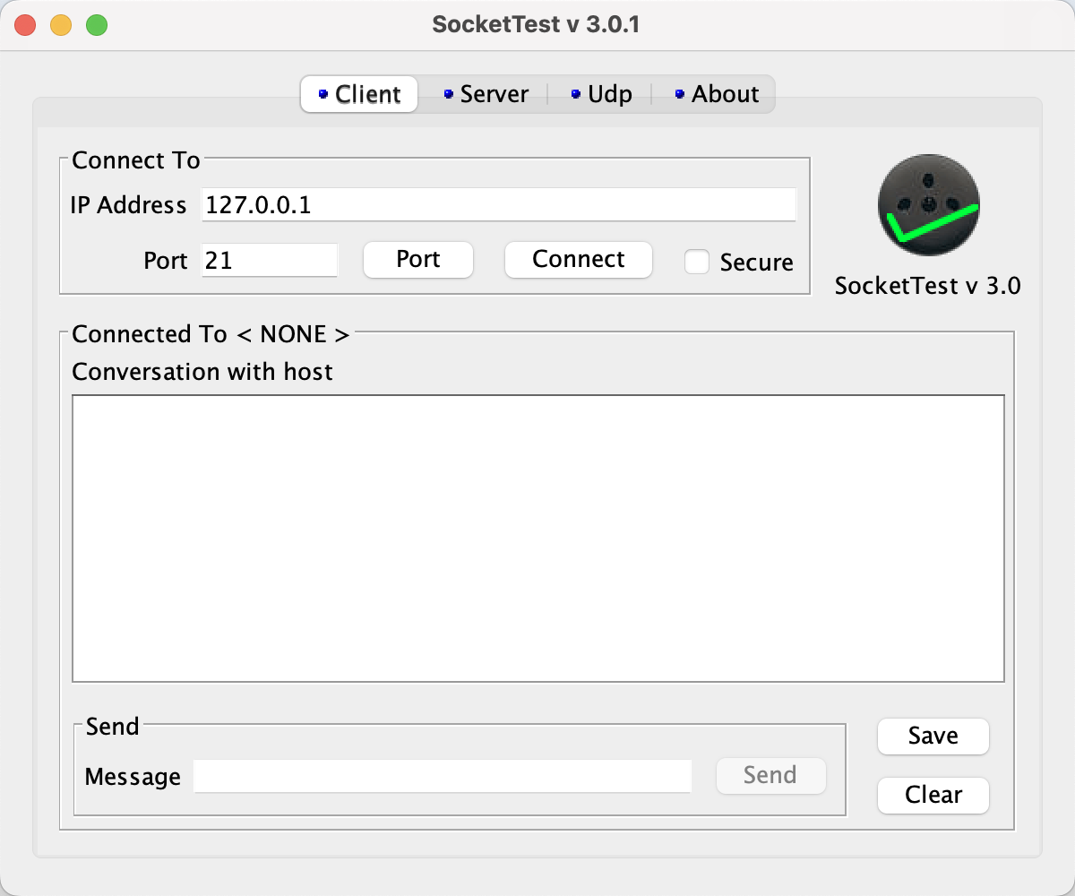This screenshot has width=1075, height=896.
Task: Click the "Connected To < NONE >" label
Action: coord(211,334)
